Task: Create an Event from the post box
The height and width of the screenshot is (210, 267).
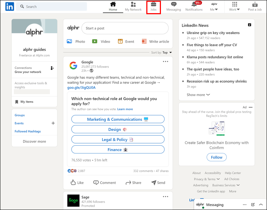Action: coord(126,42)
